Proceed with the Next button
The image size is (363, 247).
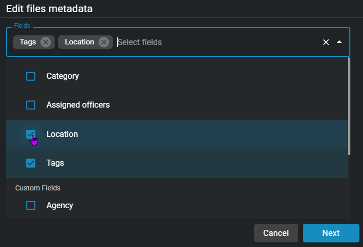pos(331,233)
